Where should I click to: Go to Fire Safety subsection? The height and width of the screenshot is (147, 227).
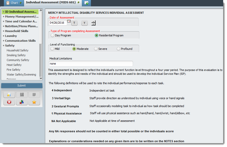click(x=14, y=70)
